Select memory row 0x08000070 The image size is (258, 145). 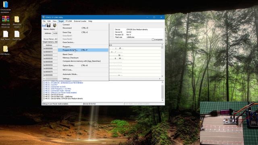(50, 72)
